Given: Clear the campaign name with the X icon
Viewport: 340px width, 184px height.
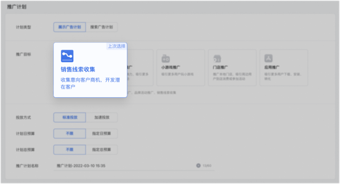Looking at the screenshot, I should (198, 165).
